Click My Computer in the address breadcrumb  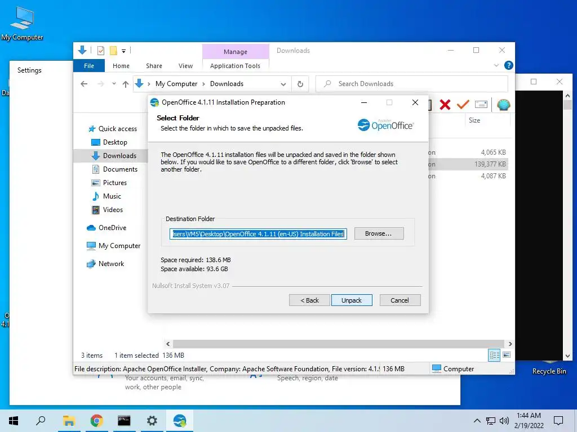point(176,84)
